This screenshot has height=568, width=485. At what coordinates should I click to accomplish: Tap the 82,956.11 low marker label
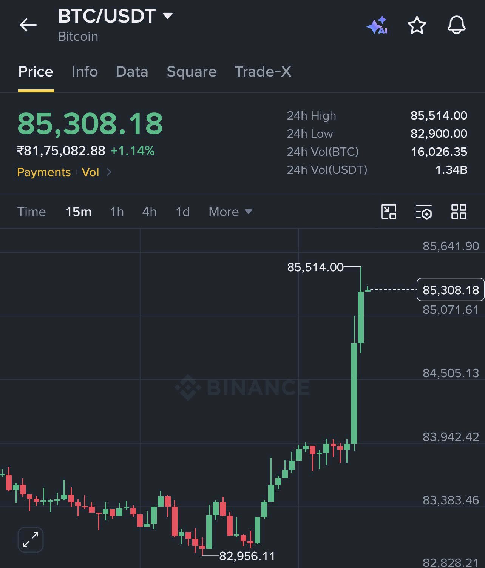247,556
